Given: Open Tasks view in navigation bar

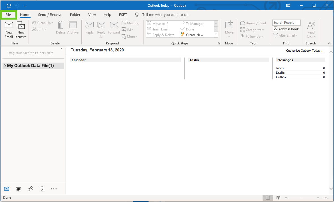Looking at the screenshot, I should point(42,189).
